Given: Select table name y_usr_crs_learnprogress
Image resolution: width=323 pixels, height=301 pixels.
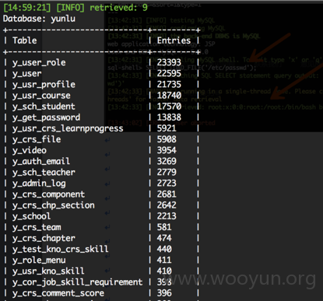Looking at the screenshot, I should [x=68, y=128].
